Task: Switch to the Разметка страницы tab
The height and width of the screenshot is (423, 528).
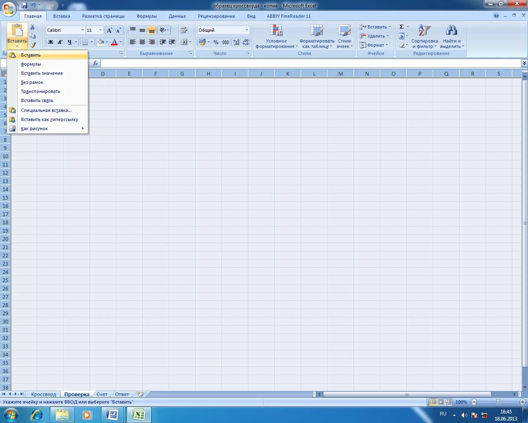Action: pyautogui.click(x=103, y=16)
